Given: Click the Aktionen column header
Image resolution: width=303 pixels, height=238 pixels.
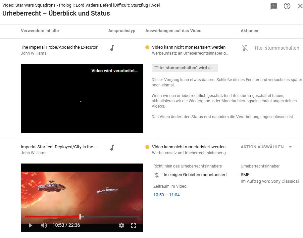Looking at the screenshot, I should tap(249, 31).
